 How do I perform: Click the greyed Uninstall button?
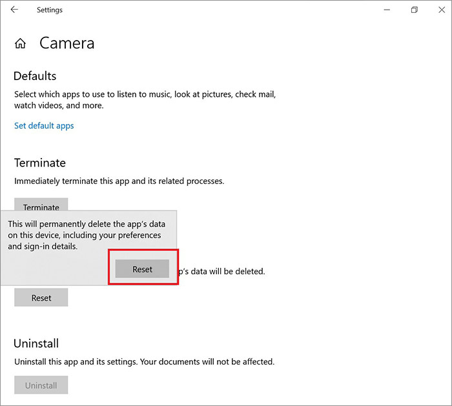(41, 385)
